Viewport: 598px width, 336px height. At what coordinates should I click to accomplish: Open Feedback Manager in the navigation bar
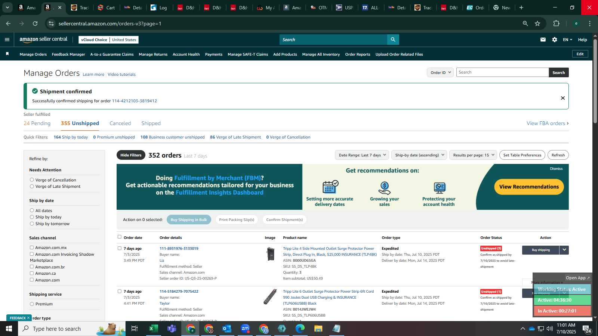click(x=68, y=54)
